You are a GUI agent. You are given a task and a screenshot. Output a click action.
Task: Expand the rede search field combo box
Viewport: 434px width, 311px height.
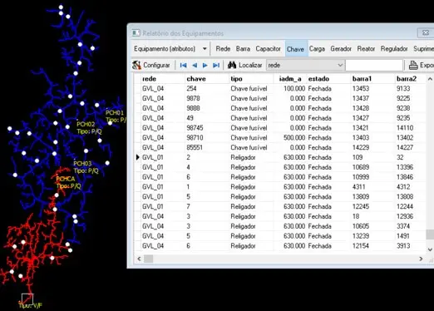coord(340,65)
